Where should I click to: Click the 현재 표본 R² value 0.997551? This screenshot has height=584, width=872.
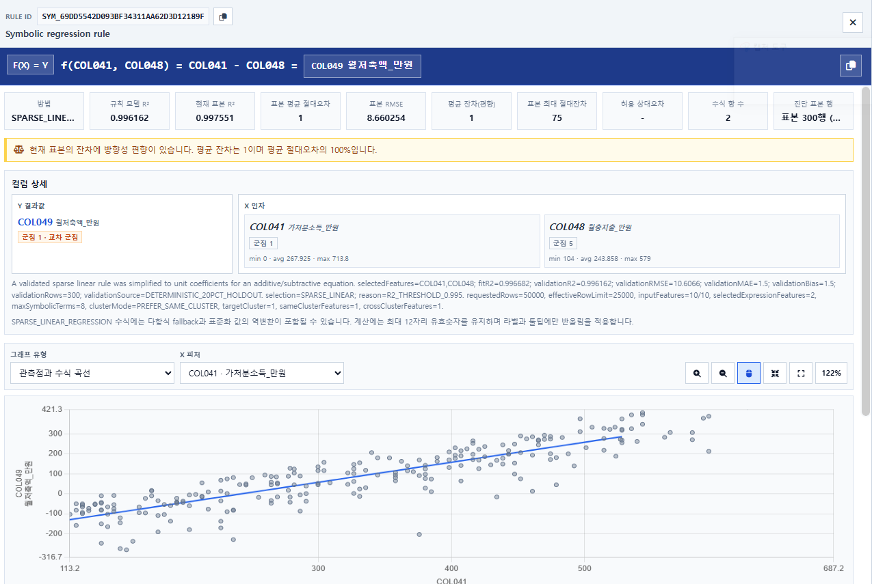[215, 117]
